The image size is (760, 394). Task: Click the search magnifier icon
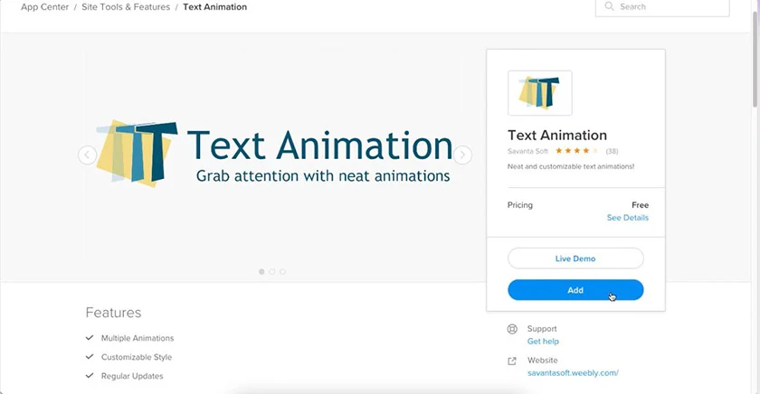tap(609, 6)
